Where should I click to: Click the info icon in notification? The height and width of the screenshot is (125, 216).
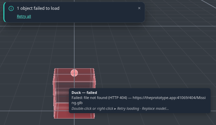(x=11, y=8)
